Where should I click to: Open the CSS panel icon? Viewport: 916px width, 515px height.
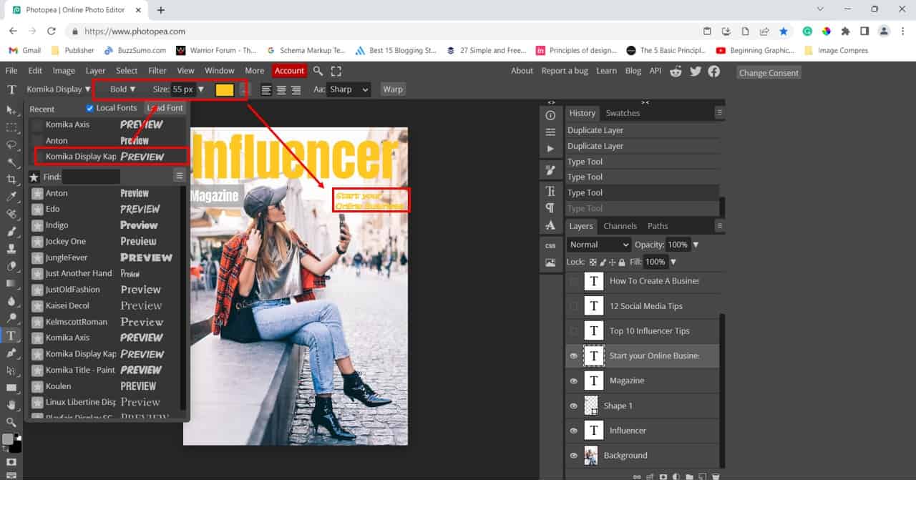[550, 245]
